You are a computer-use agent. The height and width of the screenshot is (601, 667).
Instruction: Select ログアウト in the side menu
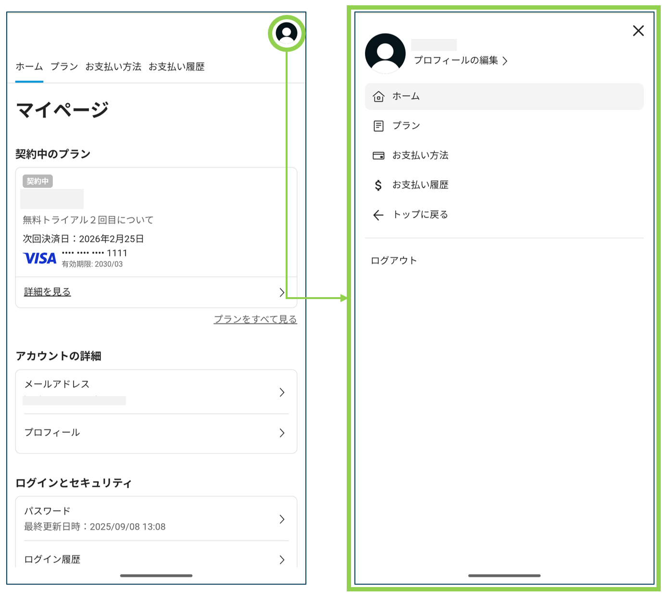click(x=394, y=261)
